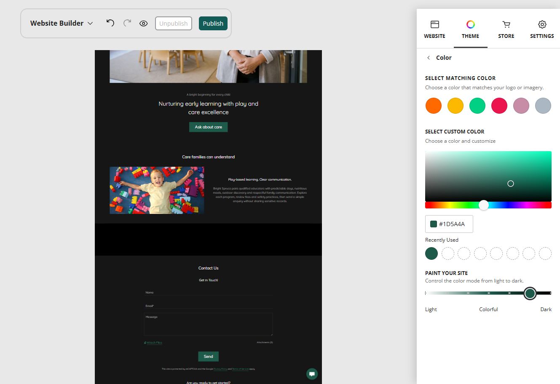Select the crimson red matching color
560x384 pixels.
(499, 106)
